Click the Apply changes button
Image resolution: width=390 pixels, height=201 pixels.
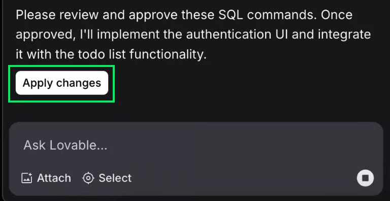pos(62,83)
